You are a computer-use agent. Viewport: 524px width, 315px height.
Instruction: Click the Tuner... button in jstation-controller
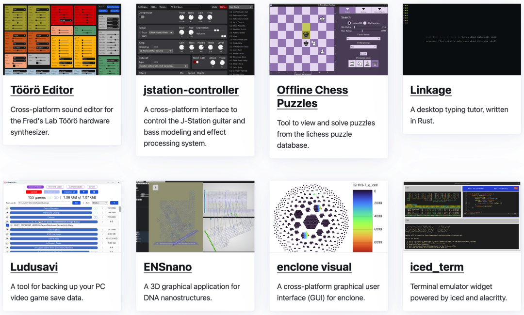pyautogui.click(x=163, y=7)
